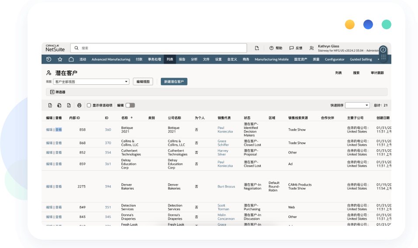Image resolution: width=418 pixels, height=248 pixels.
Task: Click the 搜索 link at page top right
Action: click(356, 73)
